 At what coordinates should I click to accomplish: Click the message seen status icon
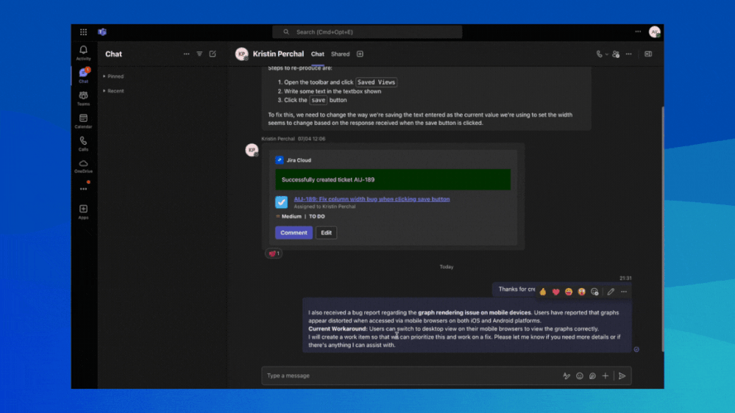click(636, 349)
